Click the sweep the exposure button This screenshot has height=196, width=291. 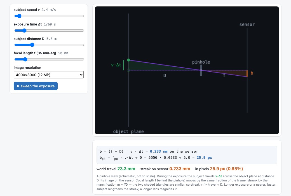point(36,86)
